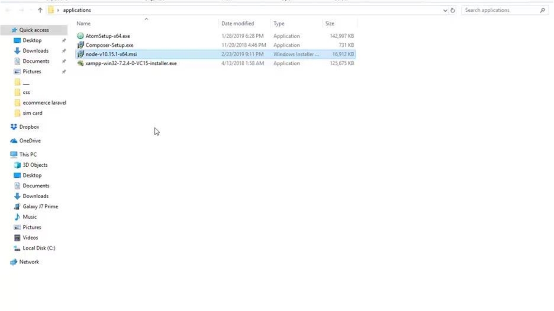Sort files by Size column
The width and height of the screenshot is (554, 311).
(329, 23)
